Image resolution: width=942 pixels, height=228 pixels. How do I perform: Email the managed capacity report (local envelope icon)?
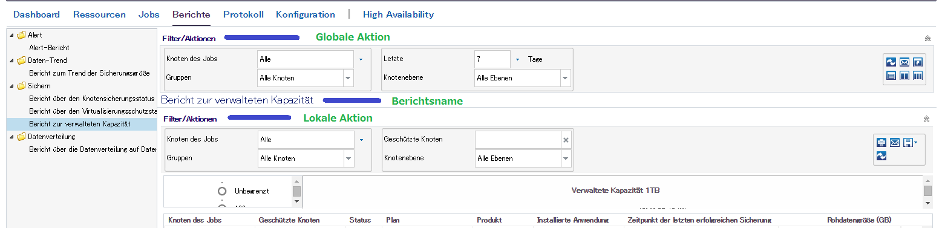(x=895, y=143)
